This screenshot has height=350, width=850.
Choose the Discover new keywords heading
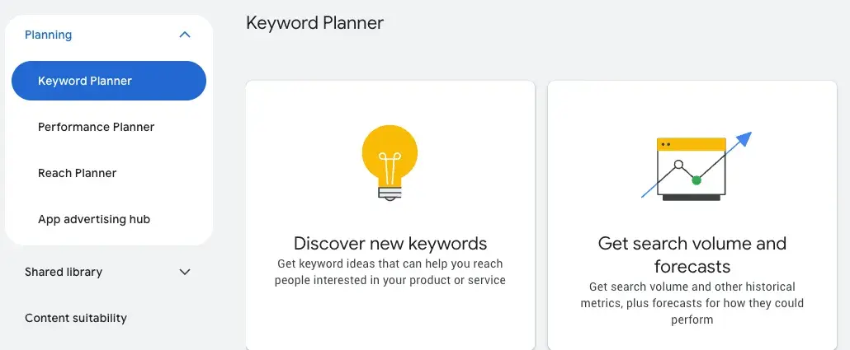(x=390, y=244)
